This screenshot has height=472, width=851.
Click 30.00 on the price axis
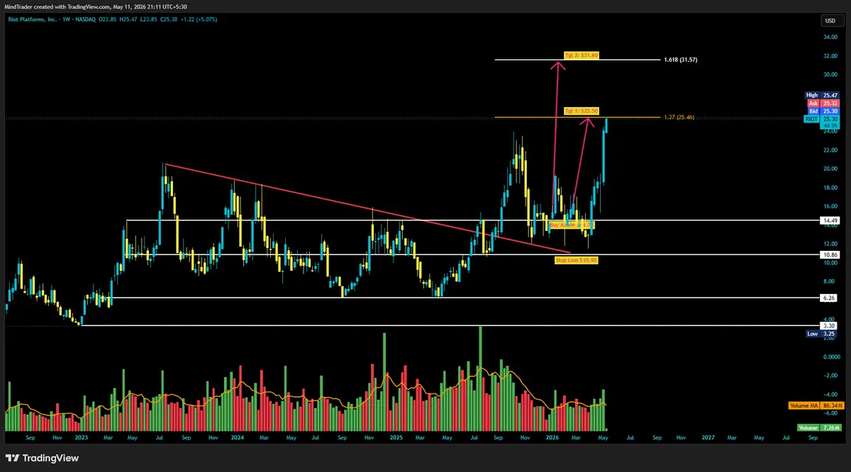[x=830, y=74]
